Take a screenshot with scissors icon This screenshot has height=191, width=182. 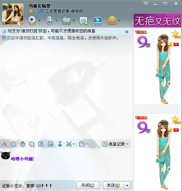69,144
